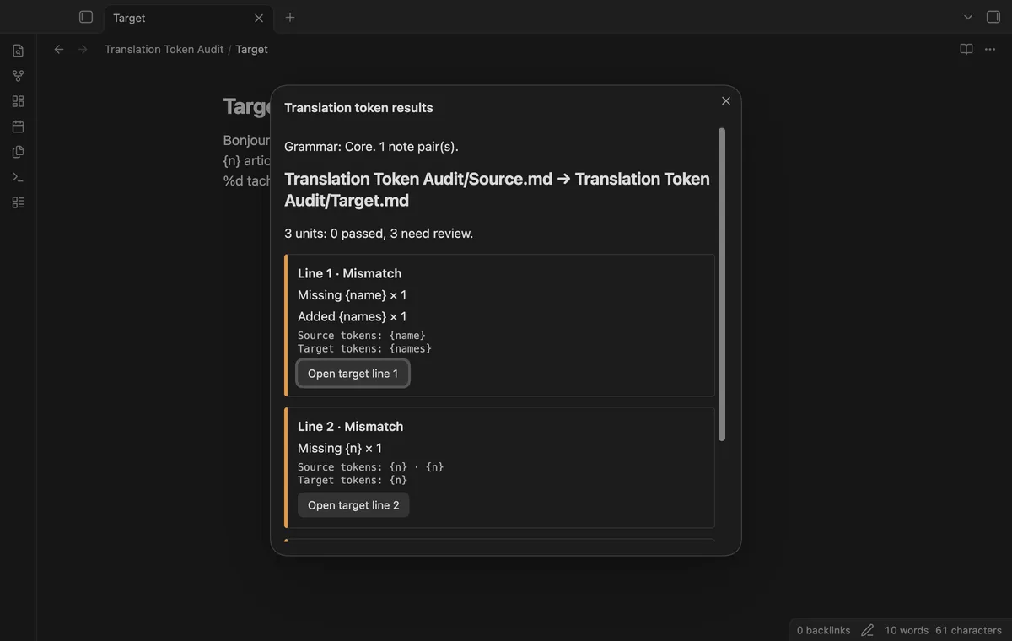The width and height of the screenshot is (1012, 641).
Task: Click the bottom ribbon checklist icon
Action: click(x=18, y=202)
